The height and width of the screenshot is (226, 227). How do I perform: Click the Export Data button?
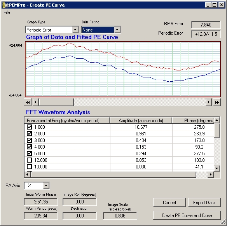click(x=204, y=203)
